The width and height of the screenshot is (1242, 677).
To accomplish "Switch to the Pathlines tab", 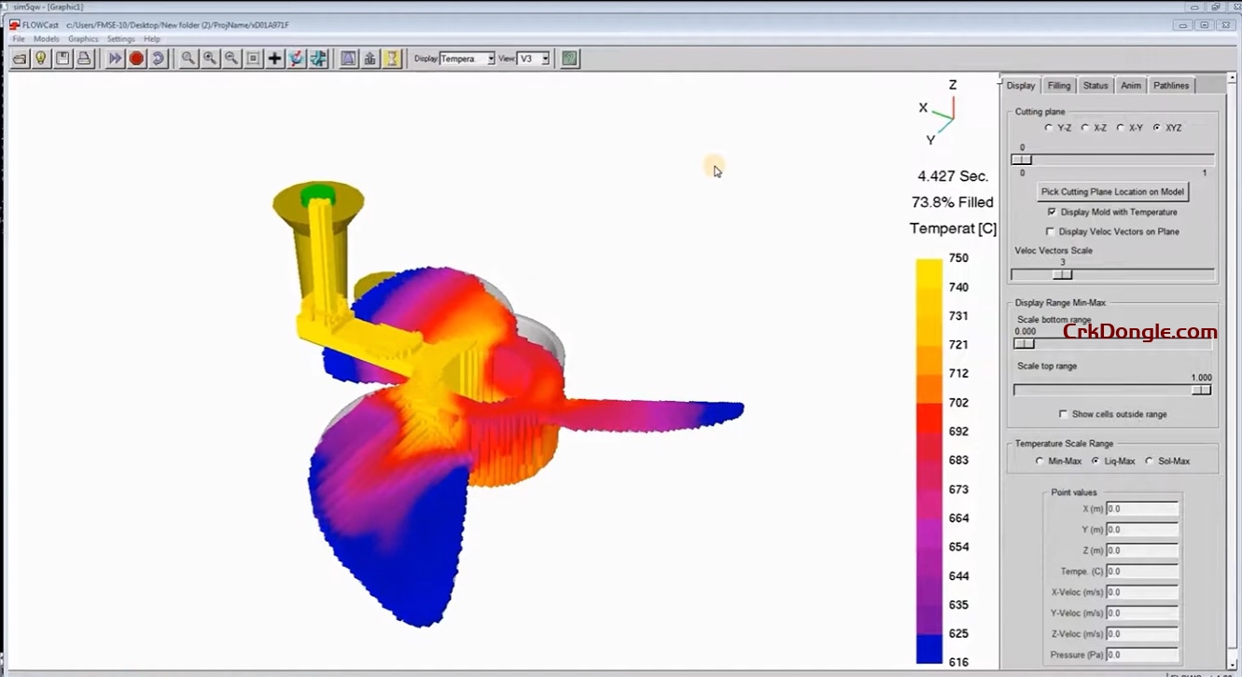I will pos(1171,85).
